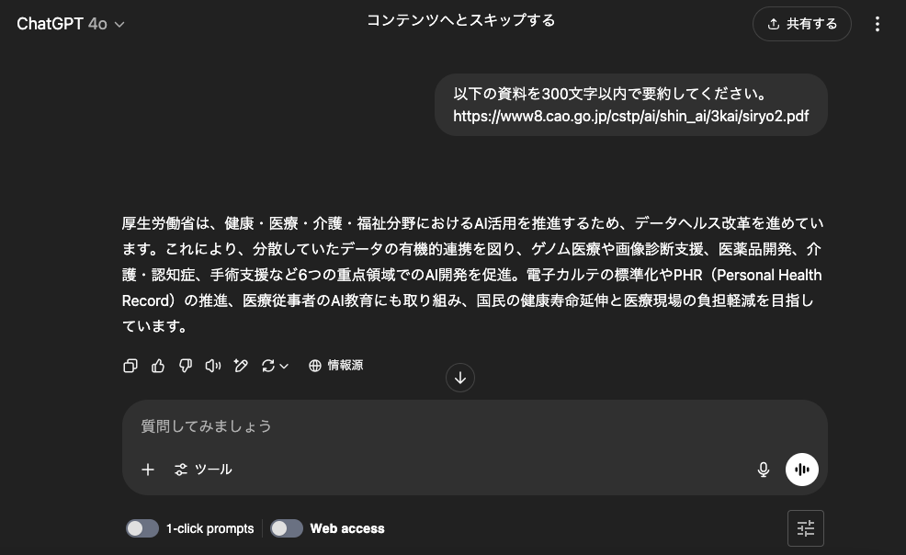Toggle the 1-click prompts switch
906x555 pixels.
pyautogui.click(x=142, y=528)
